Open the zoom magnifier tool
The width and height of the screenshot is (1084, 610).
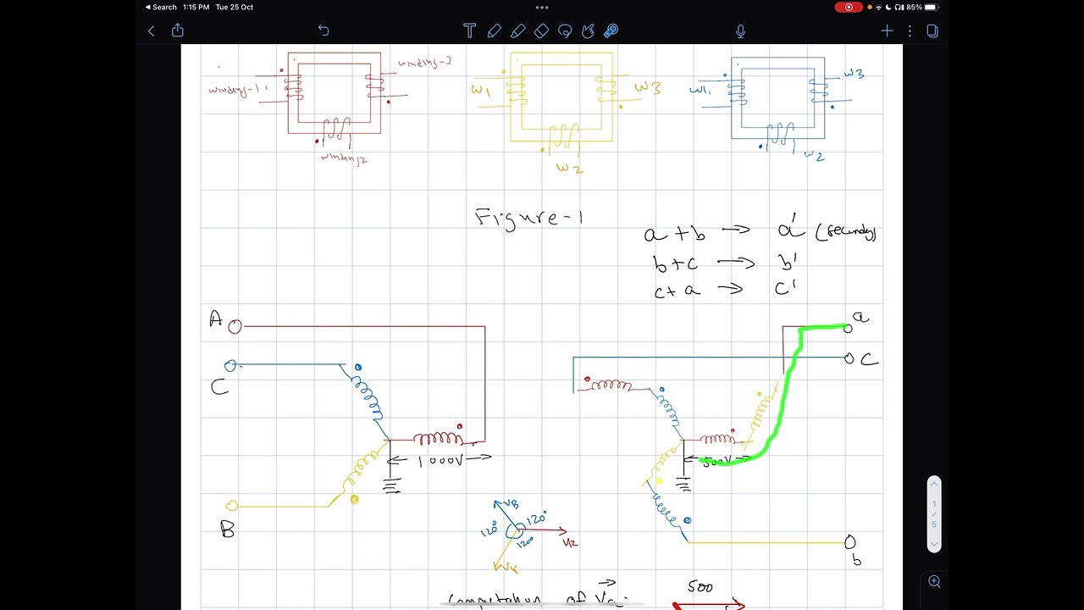(934, 581)
